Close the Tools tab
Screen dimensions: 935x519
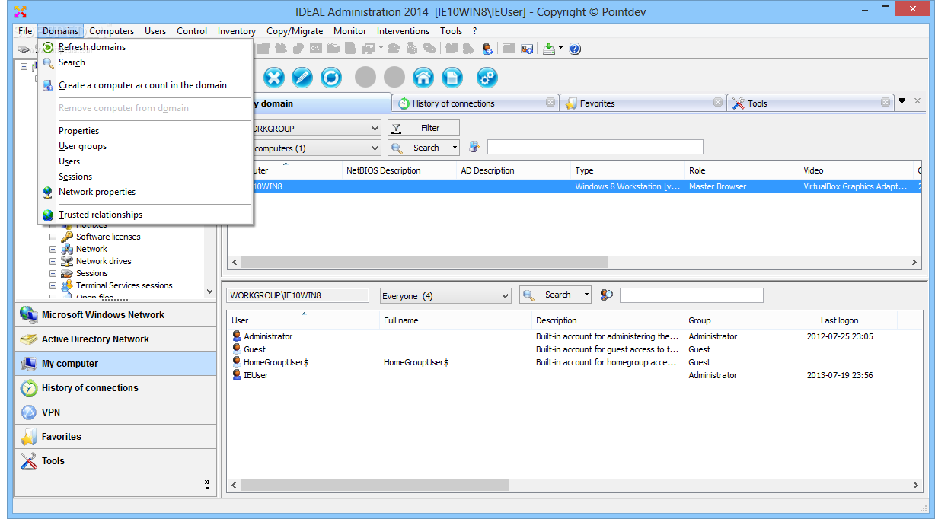coord(886,103)
